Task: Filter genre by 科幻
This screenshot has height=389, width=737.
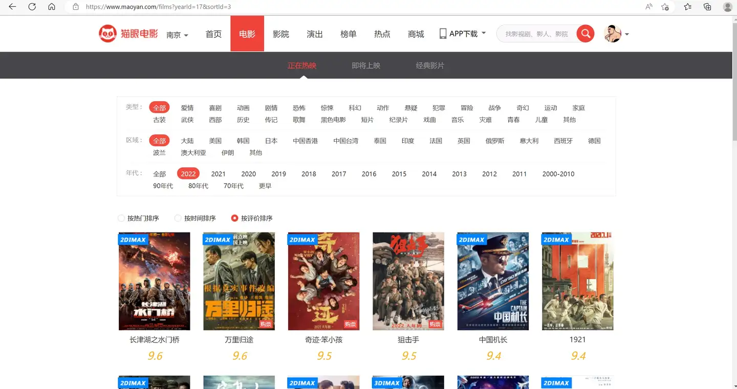Action: 355,108
